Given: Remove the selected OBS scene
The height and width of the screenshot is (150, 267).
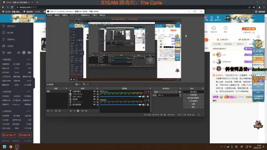Looking at the screenshot, I should 52,111.
